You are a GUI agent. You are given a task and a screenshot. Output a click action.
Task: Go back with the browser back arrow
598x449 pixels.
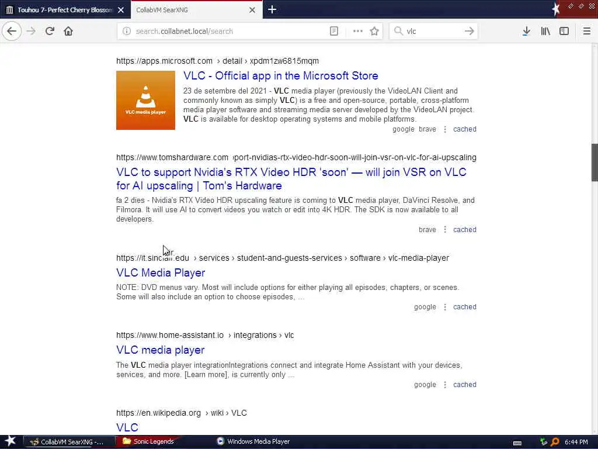pyautogui.click(x=12, y=31)
